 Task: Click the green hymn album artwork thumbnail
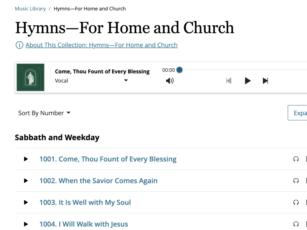pyautogui.click(x=30, y=77)
